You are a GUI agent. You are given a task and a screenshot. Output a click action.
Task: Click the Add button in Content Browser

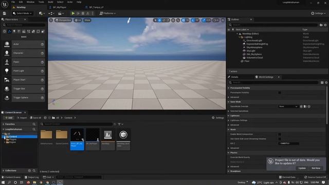(9, 118)
